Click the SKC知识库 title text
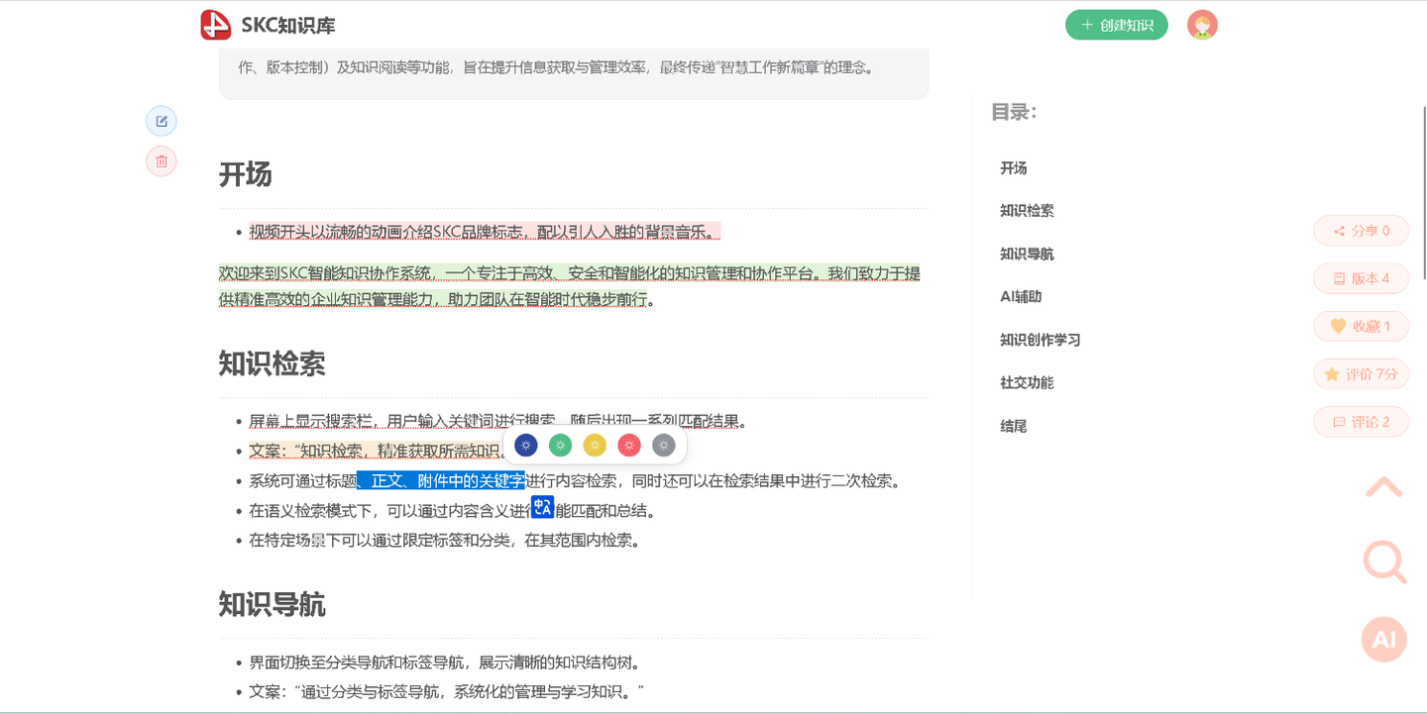 tap(288, 26)
